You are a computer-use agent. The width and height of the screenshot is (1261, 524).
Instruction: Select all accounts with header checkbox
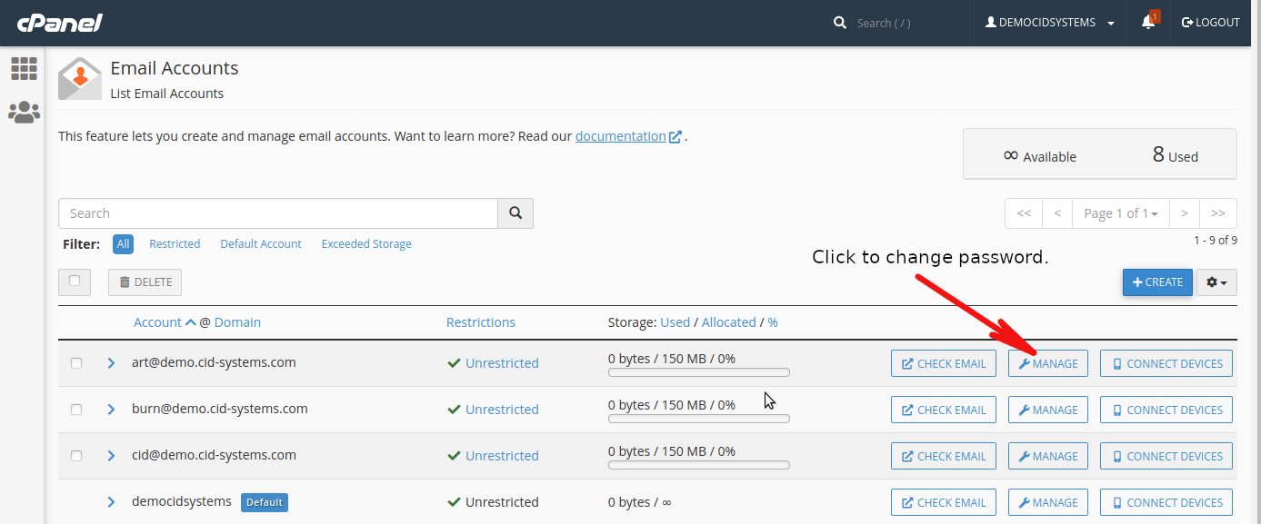click(x=75, y=282)
